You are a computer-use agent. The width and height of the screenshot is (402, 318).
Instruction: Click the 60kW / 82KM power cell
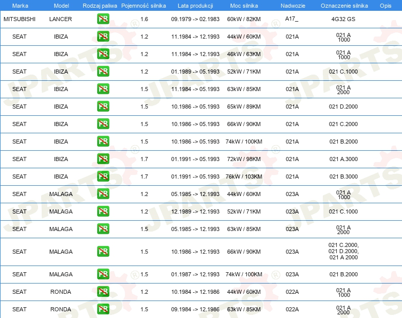244,19
